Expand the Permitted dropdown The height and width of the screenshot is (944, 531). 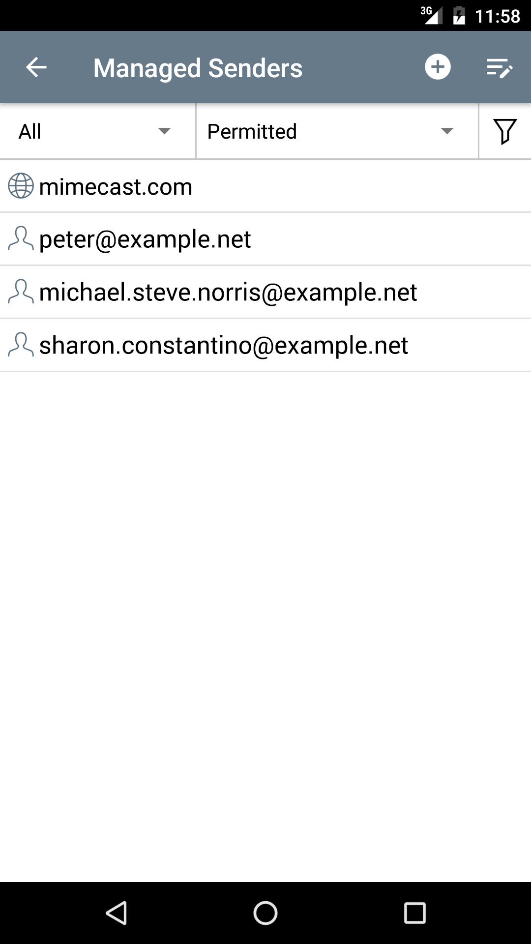(337, 131)
